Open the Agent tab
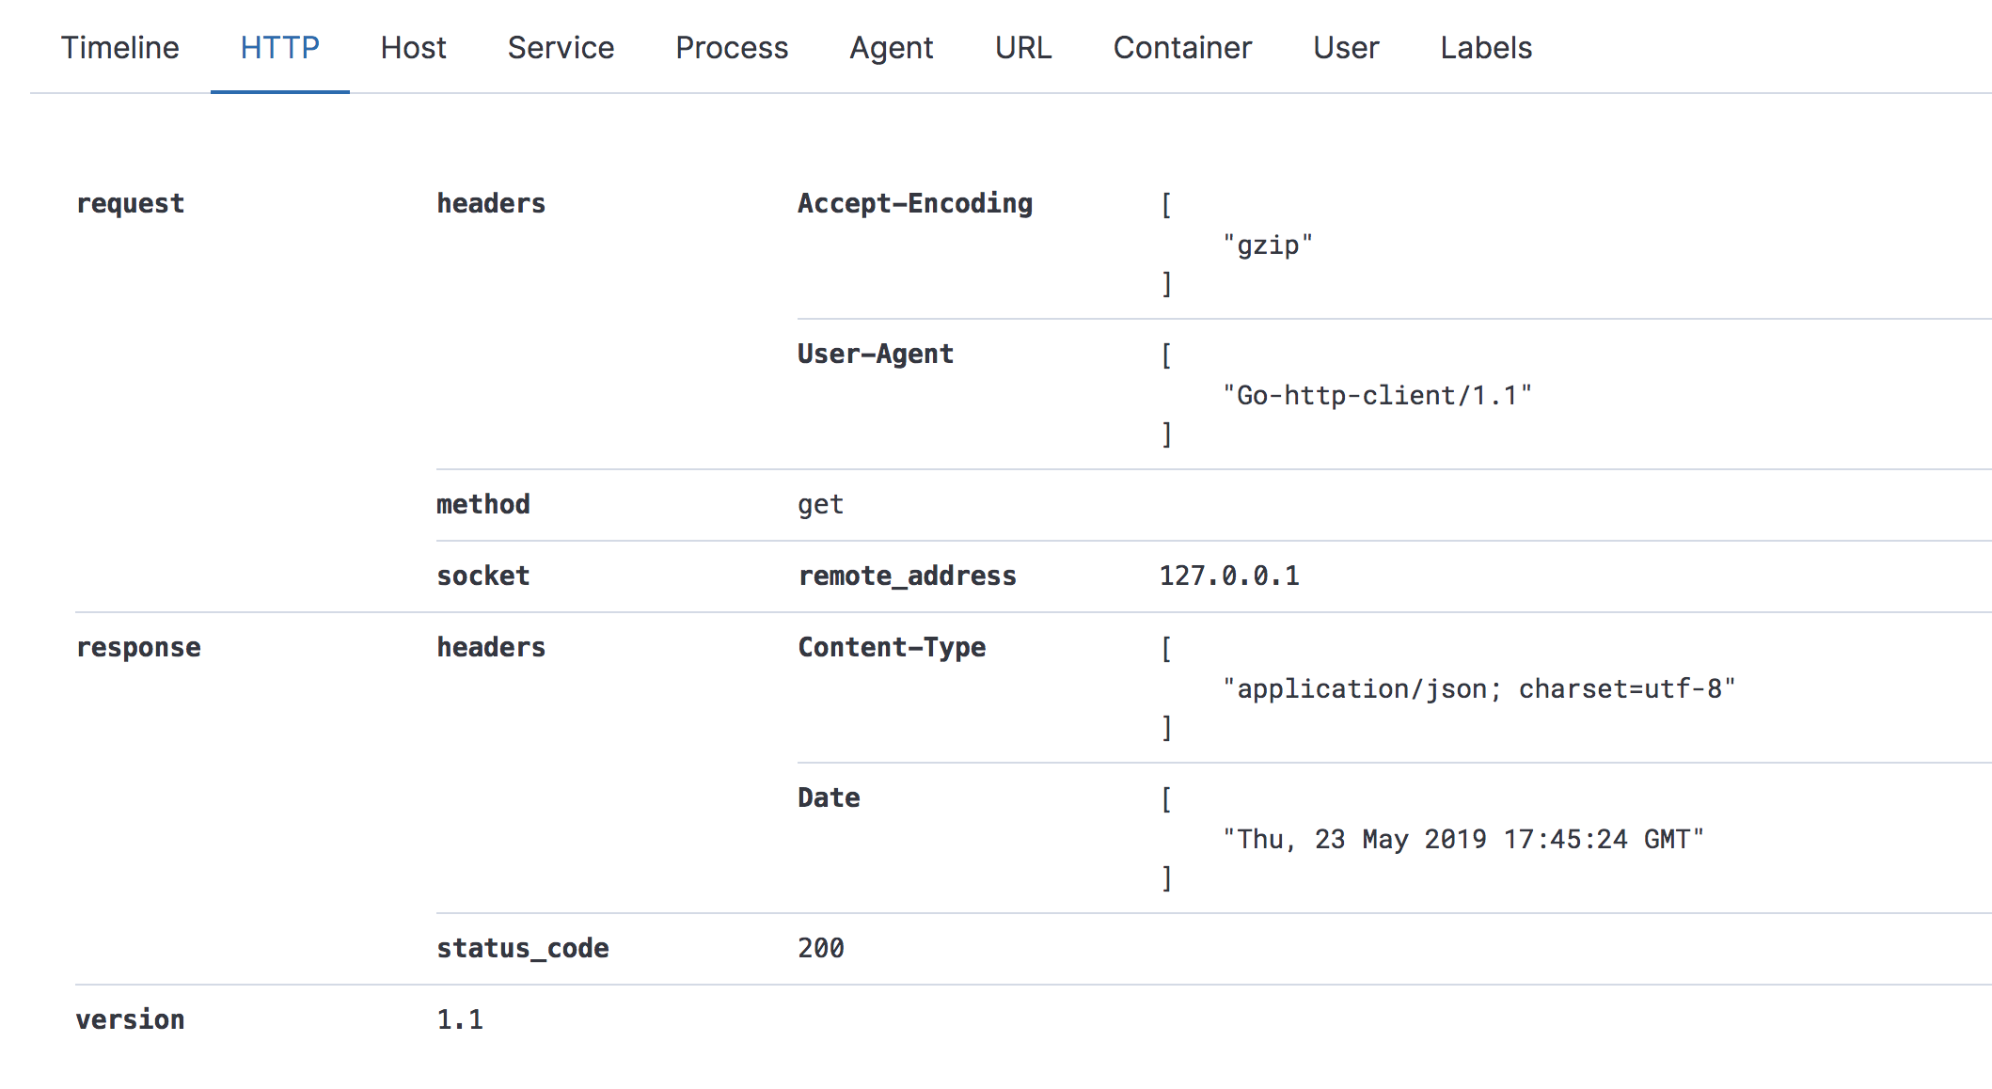The width and height of the screenshot is (1992, 1089). coord(891,47)
